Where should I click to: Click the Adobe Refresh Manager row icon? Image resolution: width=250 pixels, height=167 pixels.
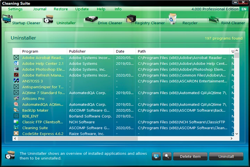click(16, 75)
